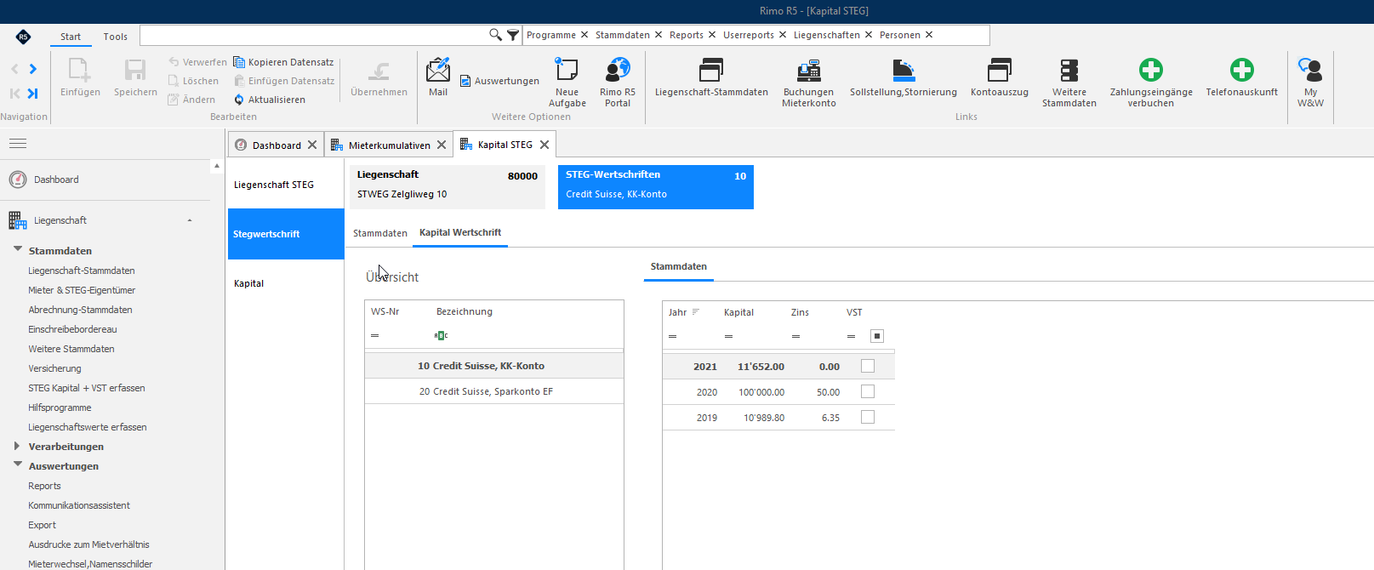This screenshot has width=1374, height=570.
Task: Remove the Personen search filter
Action: 929,35
